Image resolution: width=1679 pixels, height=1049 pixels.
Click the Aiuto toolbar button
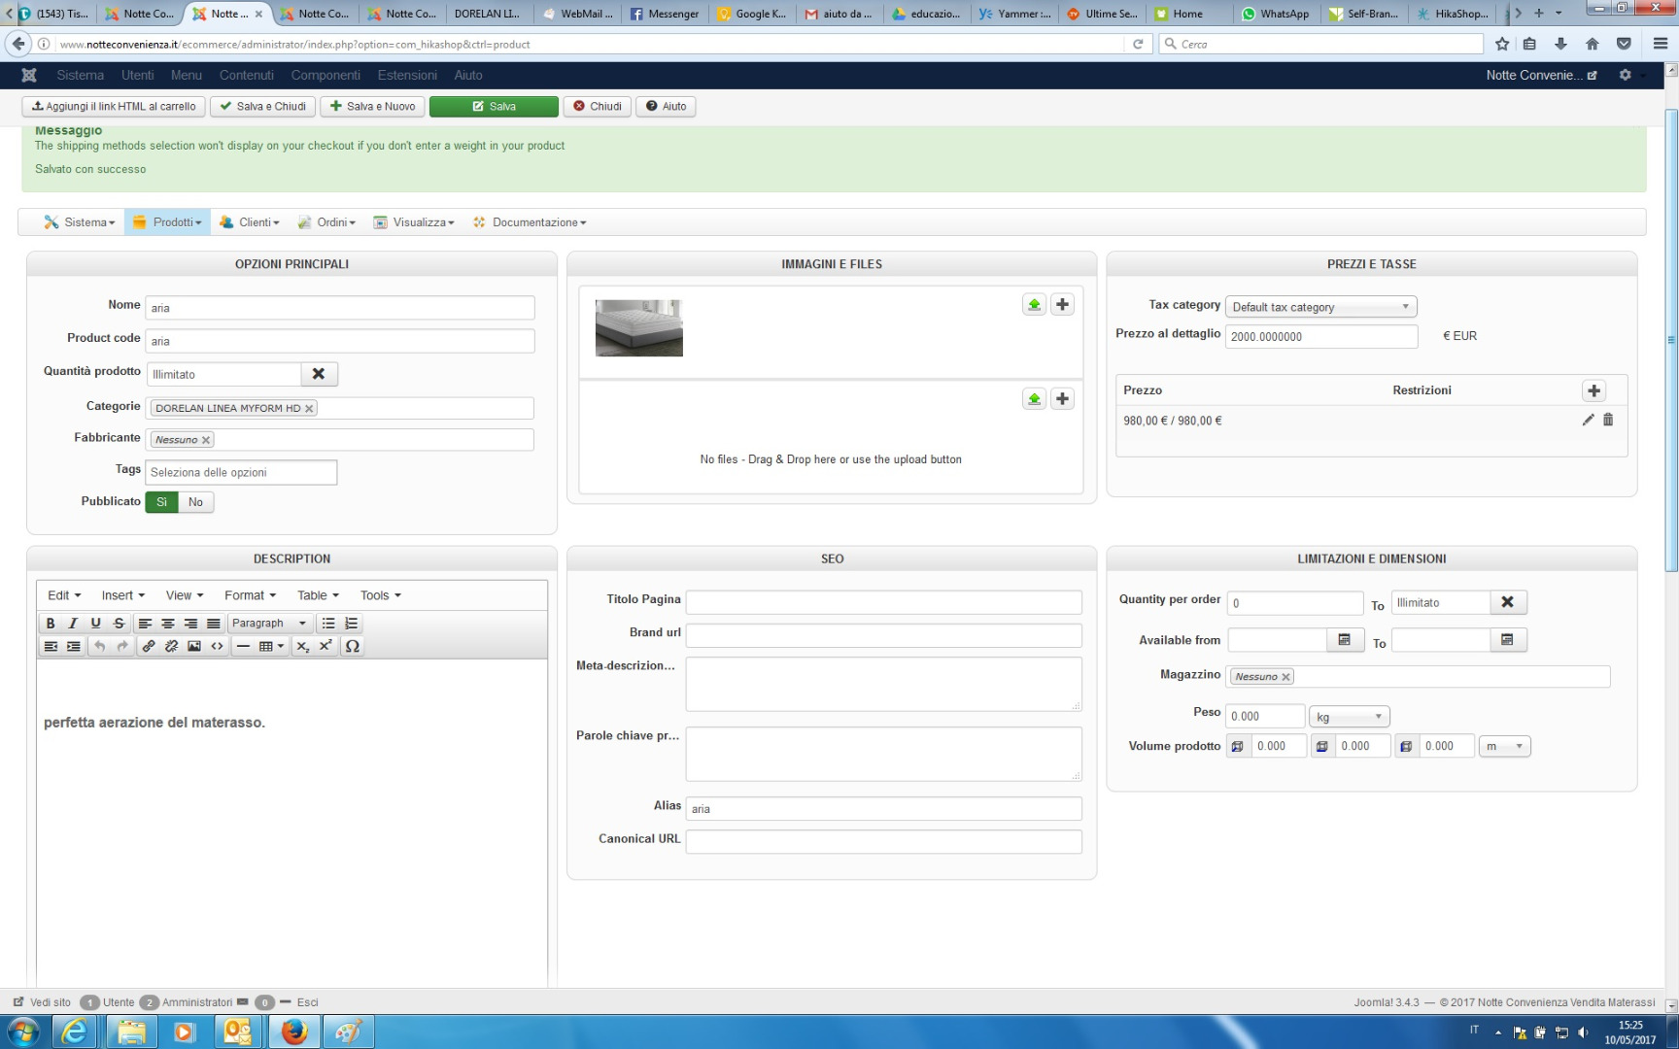click(x=666, y=107)
